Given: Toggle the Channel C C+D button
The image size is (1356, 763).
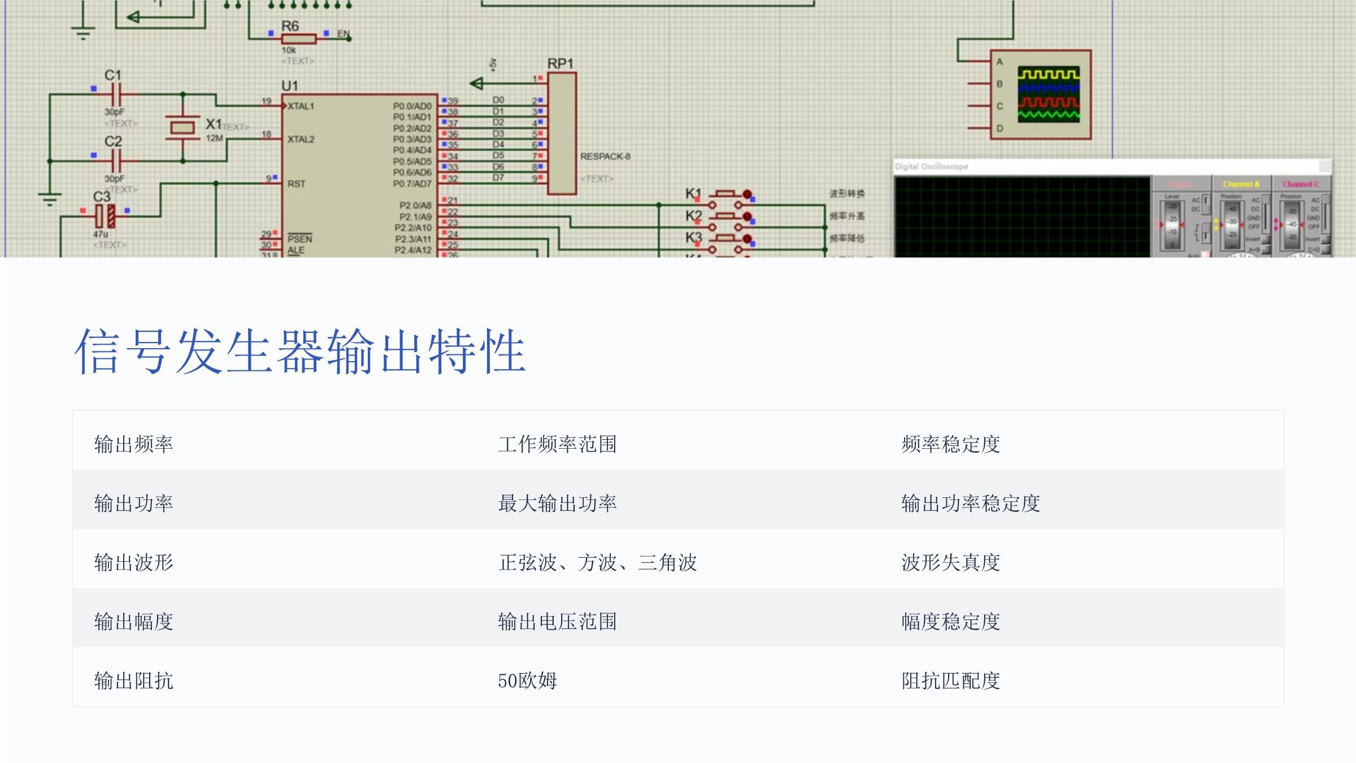Looking at the screenshot, I should [1326, 250].
